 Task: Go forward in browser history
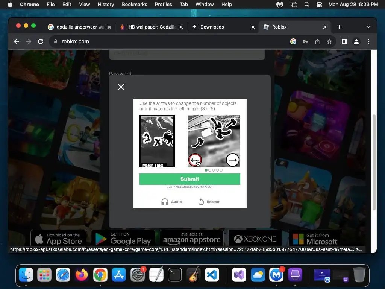click(x=29, y=41)
